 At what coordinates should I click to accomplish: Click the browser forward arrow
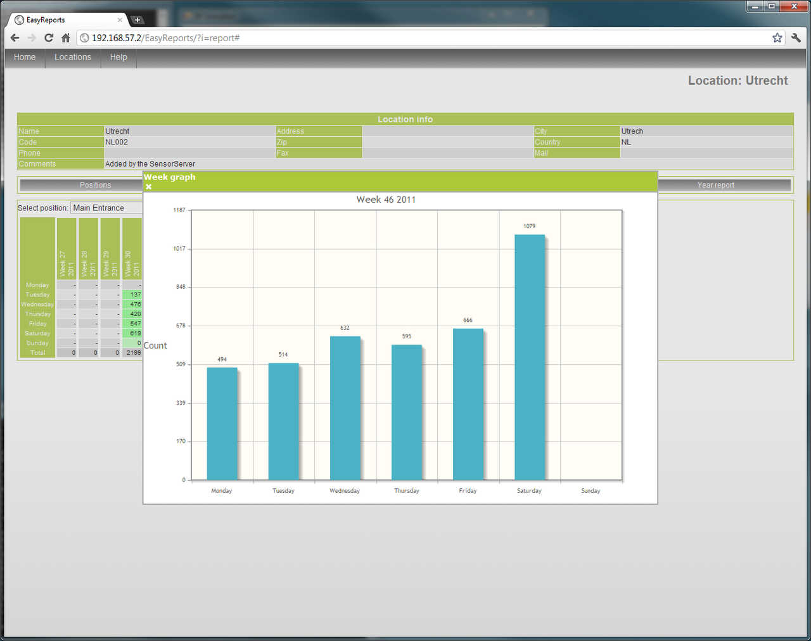[x=32, y=37]
